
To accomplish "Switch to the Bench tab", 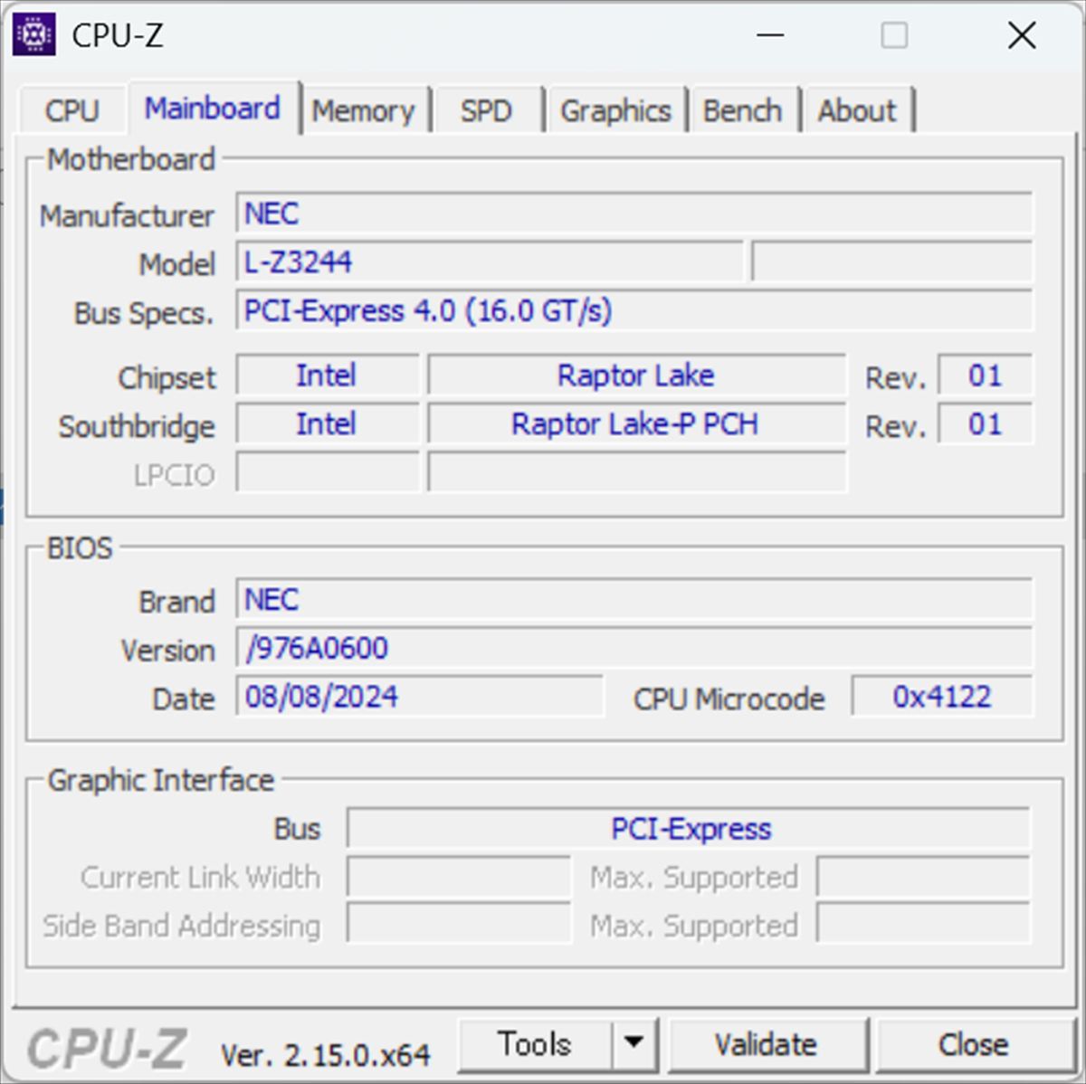I will coord(742,110).
